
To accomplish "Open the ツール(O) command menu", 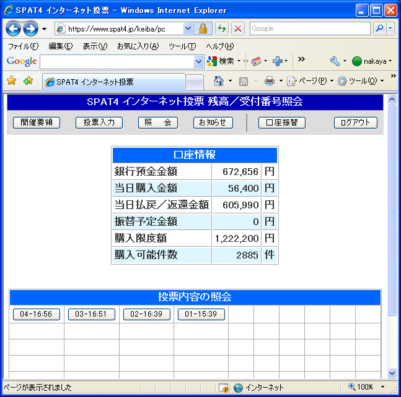I will (361, 81).
